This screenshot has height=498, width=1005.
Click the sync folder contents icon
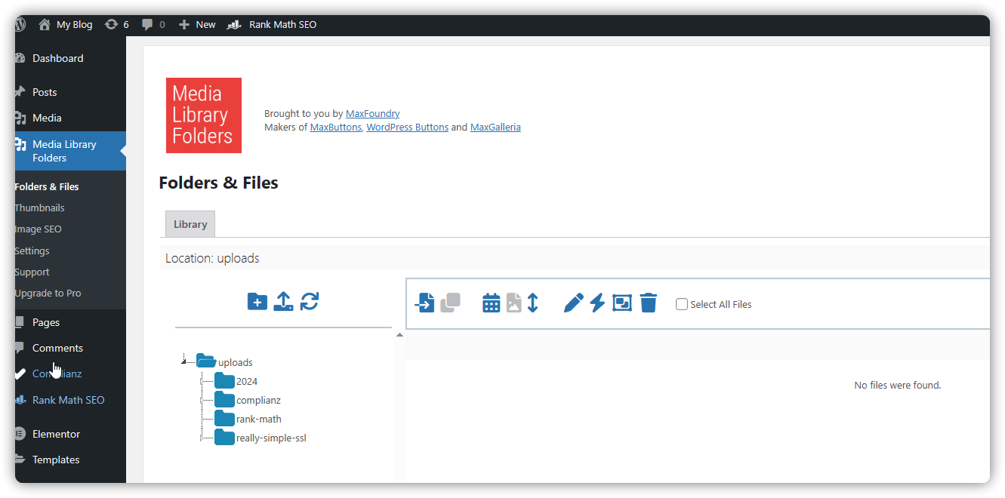coord(310,302)
